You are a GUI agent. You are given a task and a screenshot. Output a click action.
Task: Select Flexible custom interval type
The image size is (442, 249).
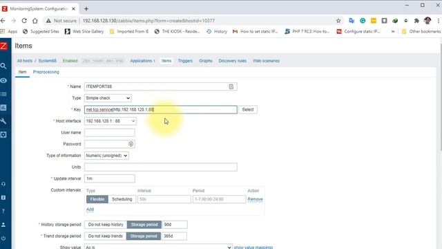pyautogui.click(x=97, y=199)
